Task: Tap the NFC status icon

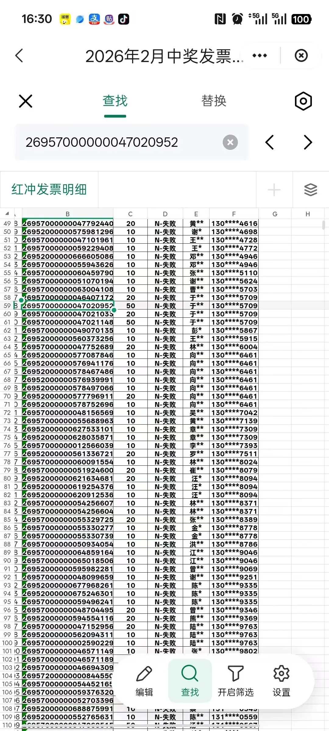Action: pos(220,19)
